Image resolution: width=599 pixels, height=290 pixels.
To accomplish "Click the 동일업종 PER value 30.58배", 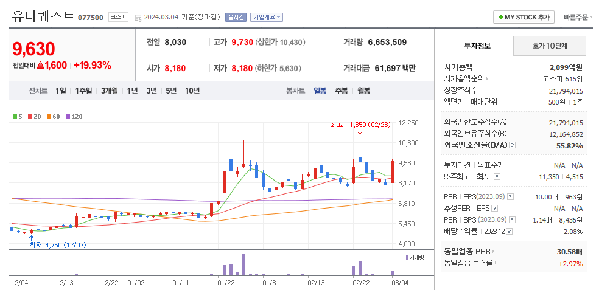I will pos(570,252).
